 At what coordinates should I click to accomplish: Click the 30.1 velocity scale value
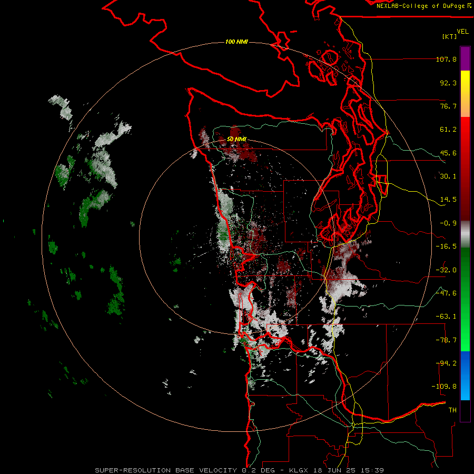click(x=448, y=176)
